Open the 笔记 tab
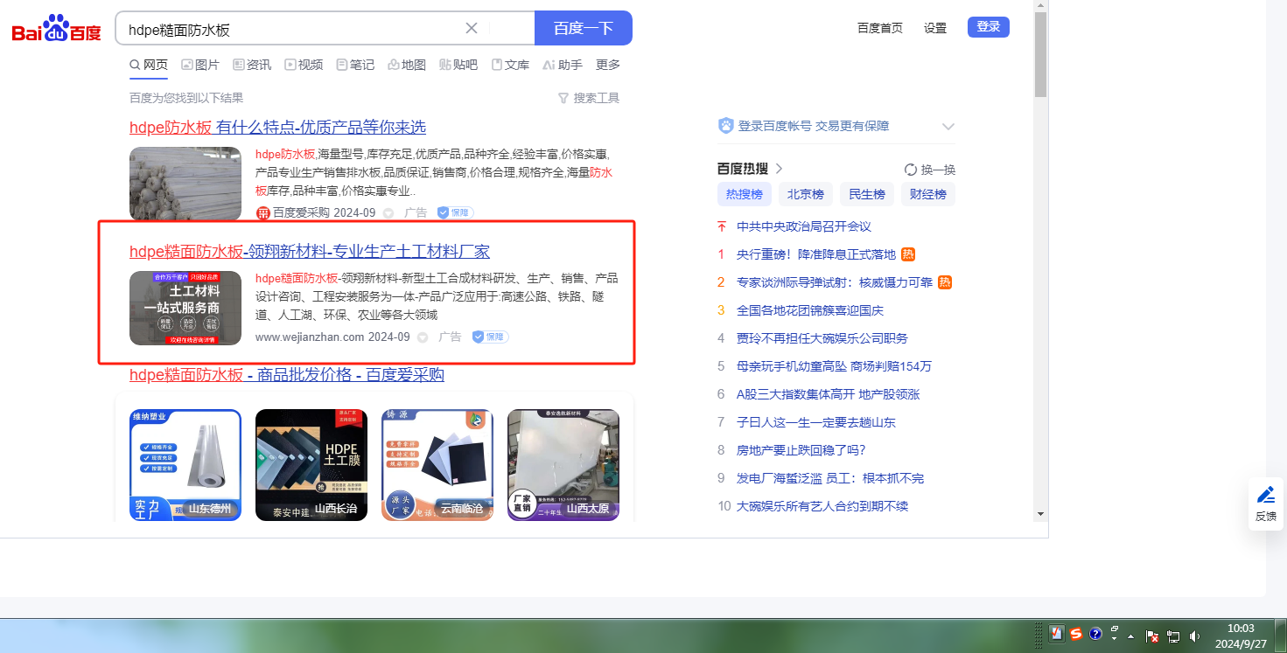 click(355, 65)
